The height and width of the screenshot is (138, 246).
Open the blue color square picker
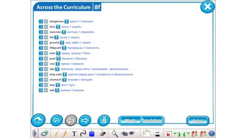pos(92,134)
